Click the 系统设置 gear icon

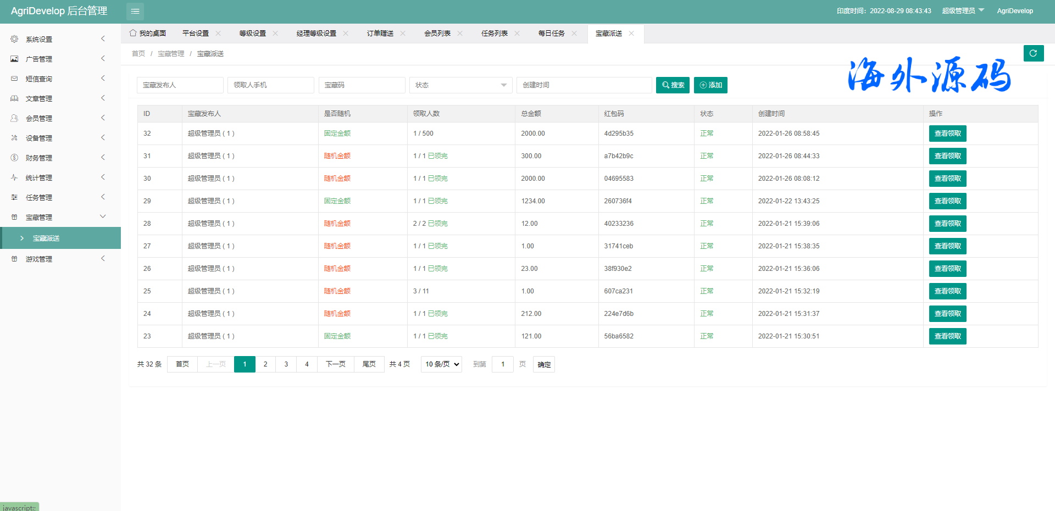click(x=14, y=39)
